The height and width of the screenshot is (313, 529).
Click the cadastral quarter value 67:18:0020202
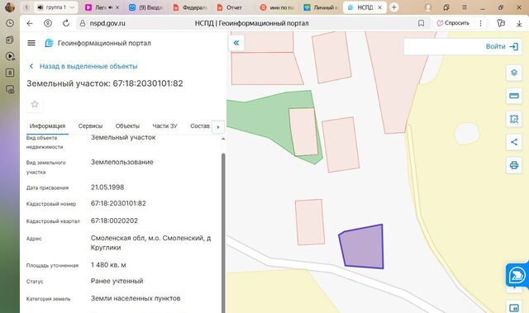pos(114,221)
